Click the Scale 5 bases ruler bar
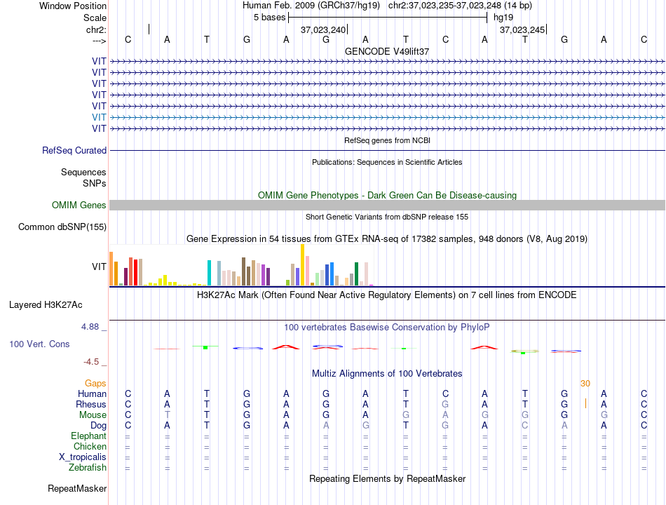666x505 pixels. pyautogui.click(x=388, y=18)
